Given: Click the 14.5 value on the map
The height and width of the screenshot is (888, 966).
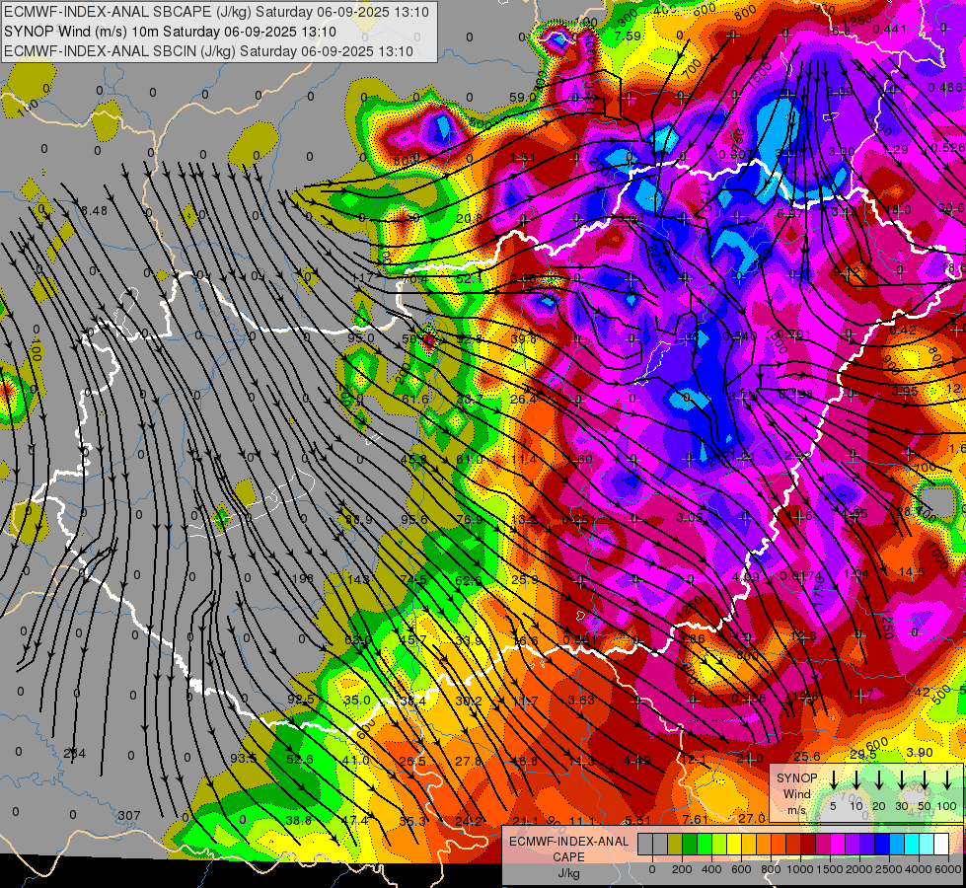Looking at the screenshot, I should [x=912, y=572].
